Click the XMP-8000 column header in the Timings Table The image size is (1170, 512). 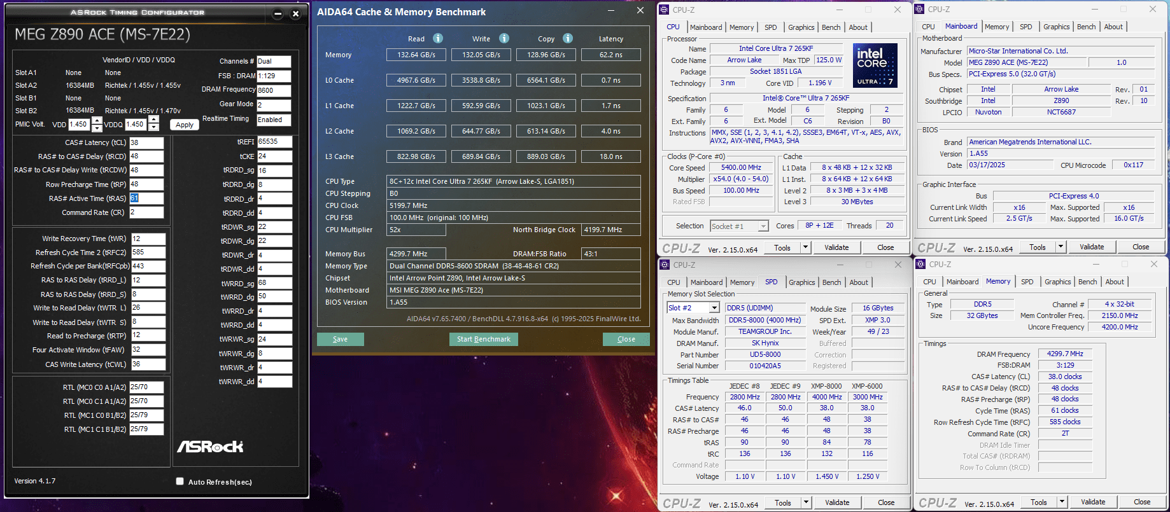pos(826,386)
